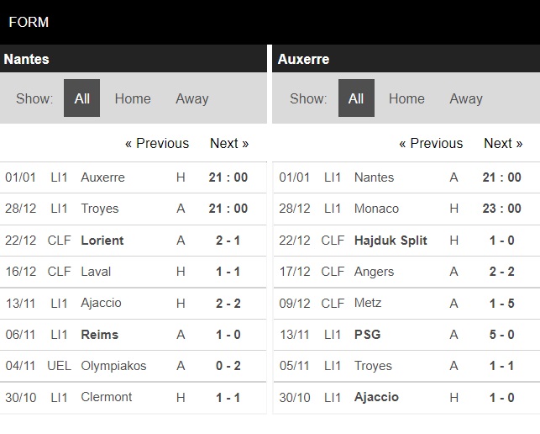Click the 2 - 2 score against Ajaccio
Image resolution: width=540 pixels, height=434 pixels.
coord(228,304)
